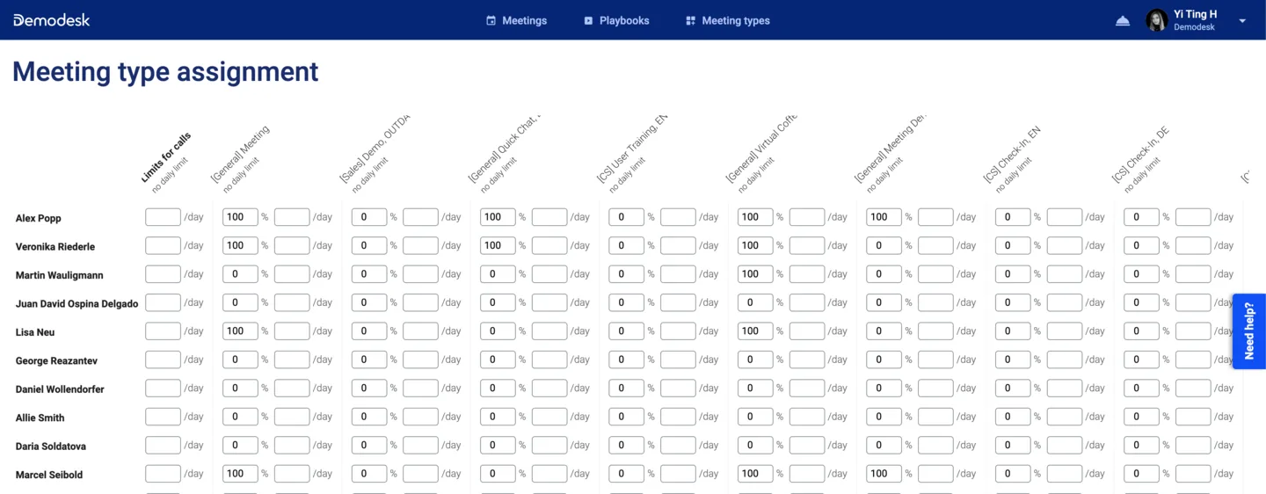Expand the user account dropdown arrow
The height and width of the screenshot is (494, 1266).
tap(1242, 21)
